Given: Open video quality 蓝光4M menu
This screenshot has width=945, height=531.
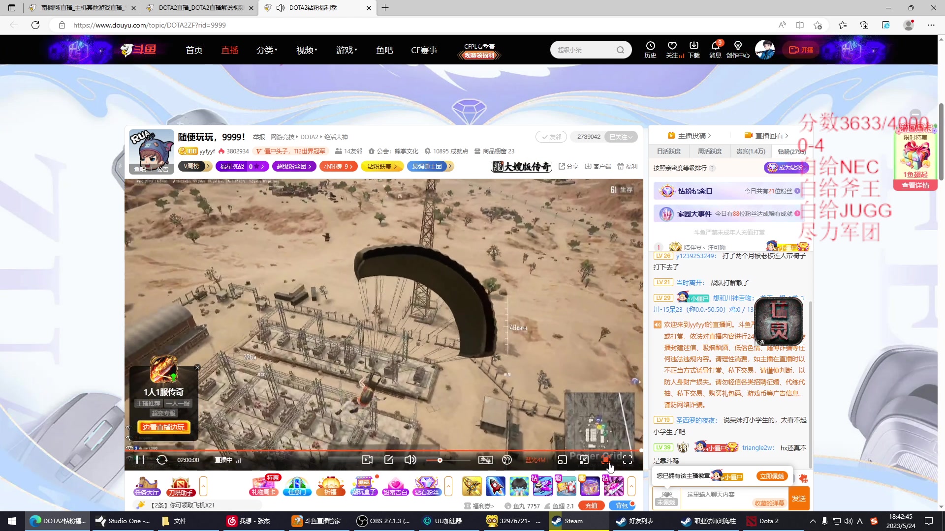Looking at the screenshot, I should [535, 460].
